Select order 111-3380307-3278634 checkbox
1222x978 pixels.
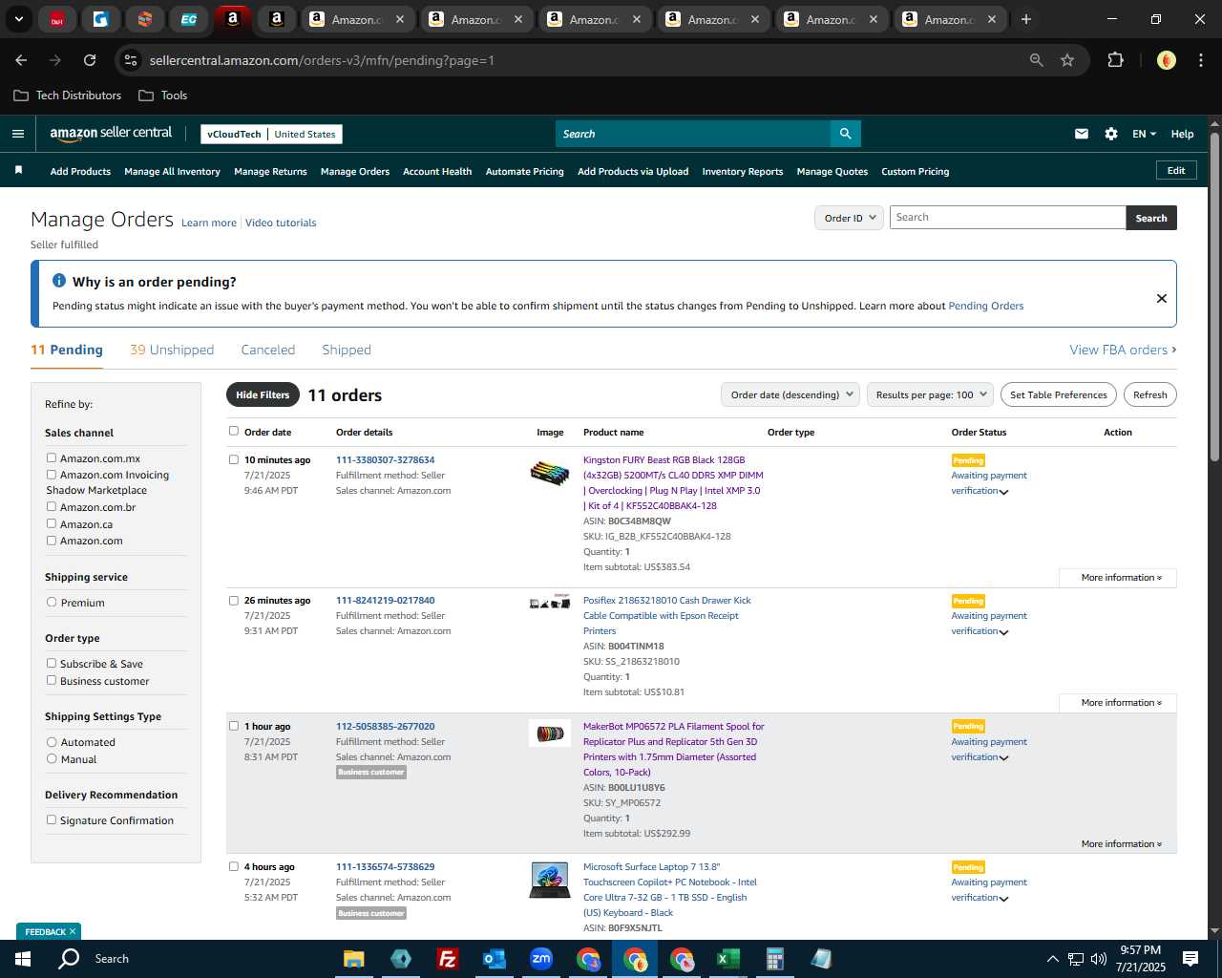(234, 459)
